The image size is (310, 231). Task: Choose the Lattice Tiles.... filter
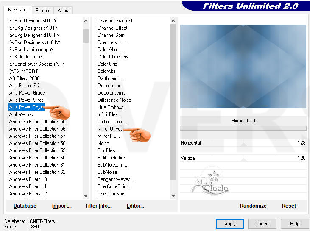point(112,122)
